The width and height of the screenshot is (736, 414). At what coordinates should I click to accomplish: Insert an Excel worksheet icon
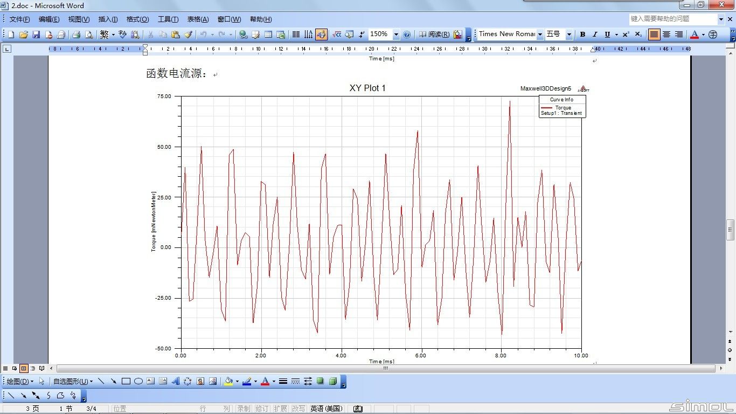(x=281, y=34)
